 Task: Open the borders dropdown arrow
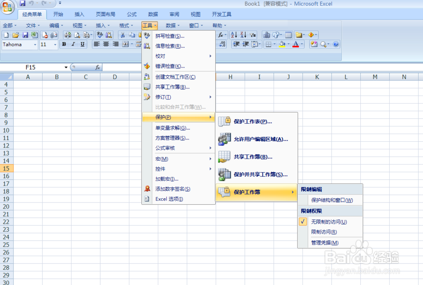coord(275,44)
